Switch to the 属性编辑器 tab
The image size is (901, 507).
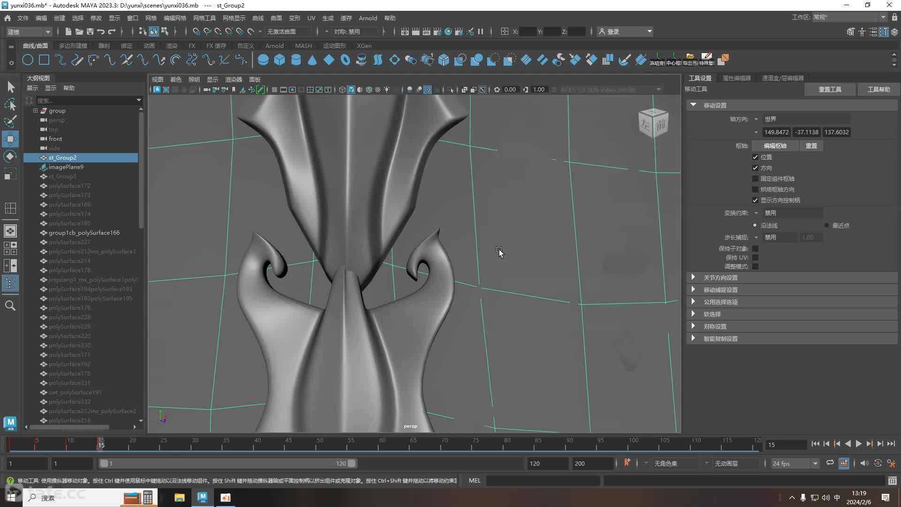[x=737, y=78]
